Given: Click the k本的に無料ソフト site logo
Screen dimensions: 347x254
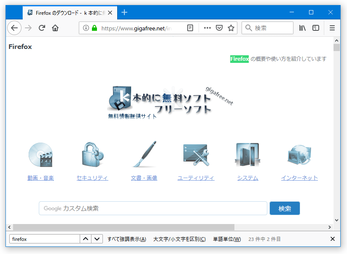Looking at the screenshot, I should tap(170, 103).
